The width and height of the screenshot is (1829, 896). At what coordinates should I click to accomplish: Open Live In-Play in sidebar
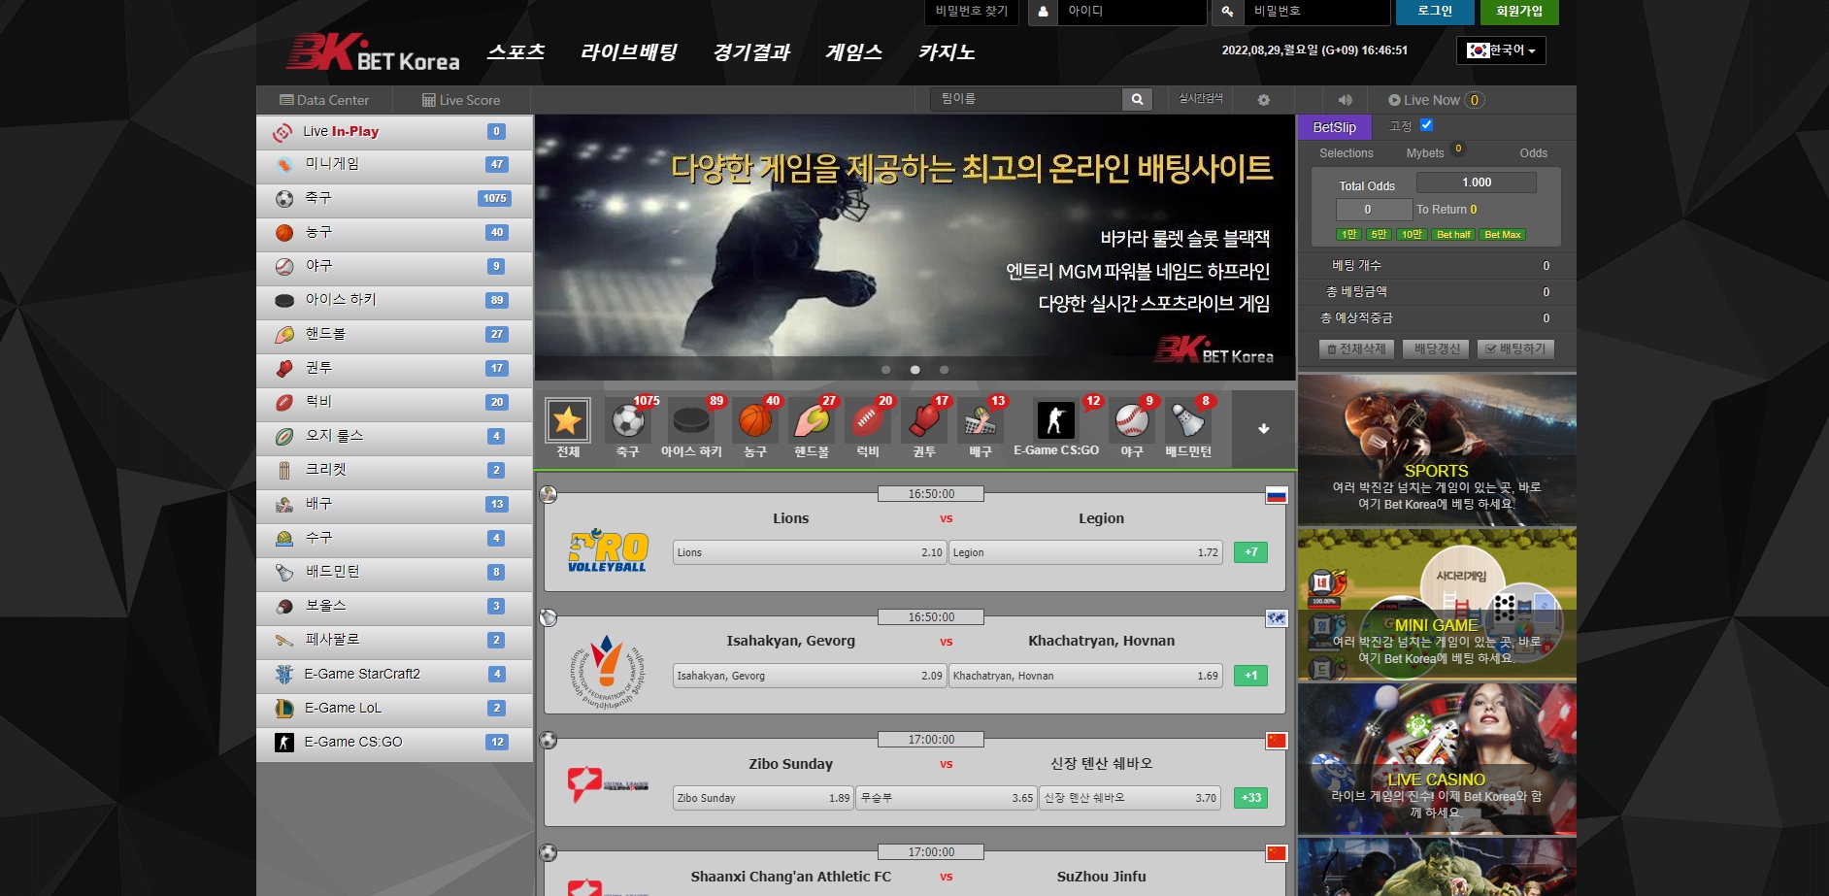click(395, 131)
